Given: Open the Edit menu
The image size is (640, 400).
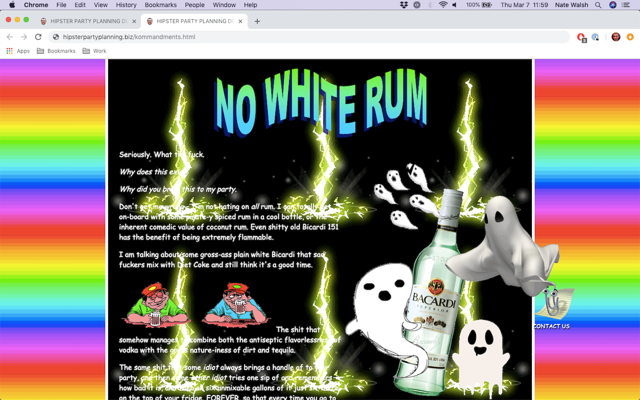Looking at the screenshot, I should tap(80, 5).
